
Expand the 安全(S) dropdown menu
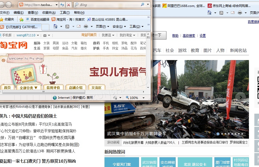click(125, 26)
